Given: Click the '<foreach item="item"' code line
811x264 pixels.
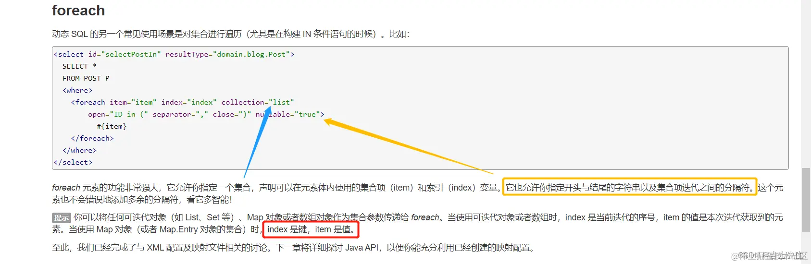Looking at the screenshot, I should (x=183, y=102).
